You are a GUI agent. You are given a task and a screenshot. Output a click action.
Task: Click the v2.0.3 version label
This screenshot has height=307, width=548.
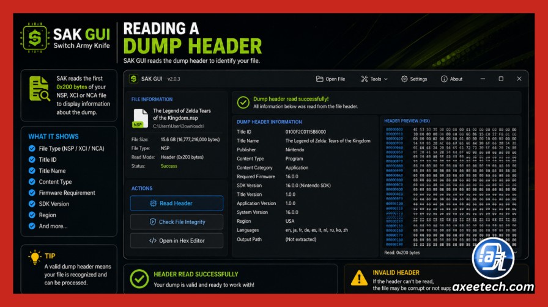click(x=174, y=79)
